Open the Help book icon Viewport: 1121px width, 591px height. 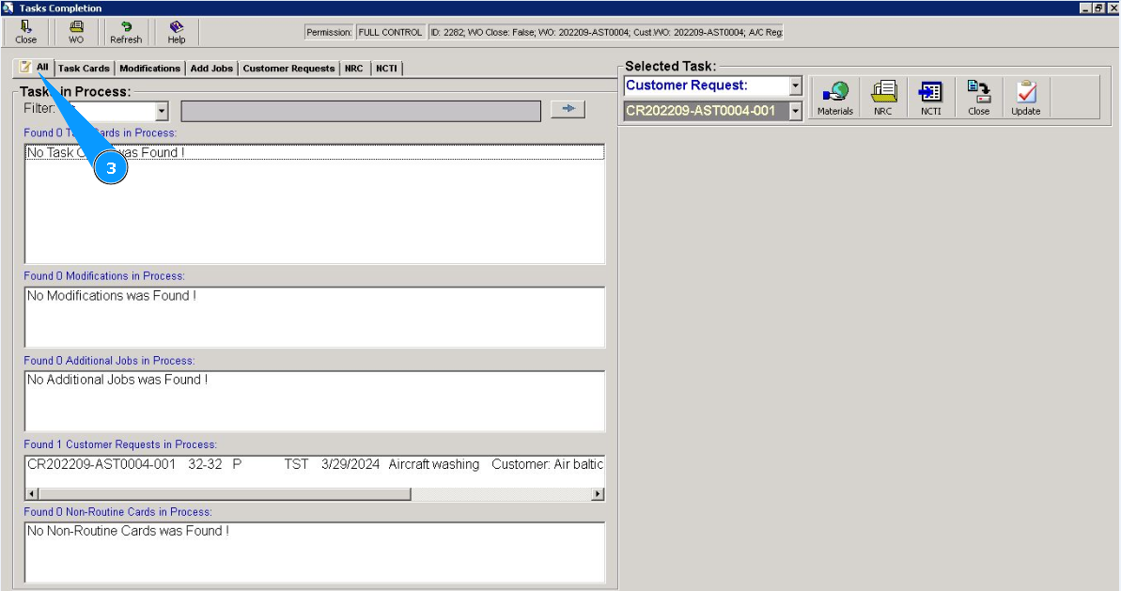point(176,32)
